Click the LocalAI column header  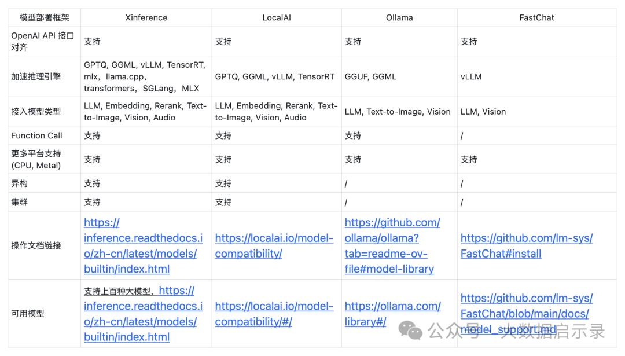277,17
